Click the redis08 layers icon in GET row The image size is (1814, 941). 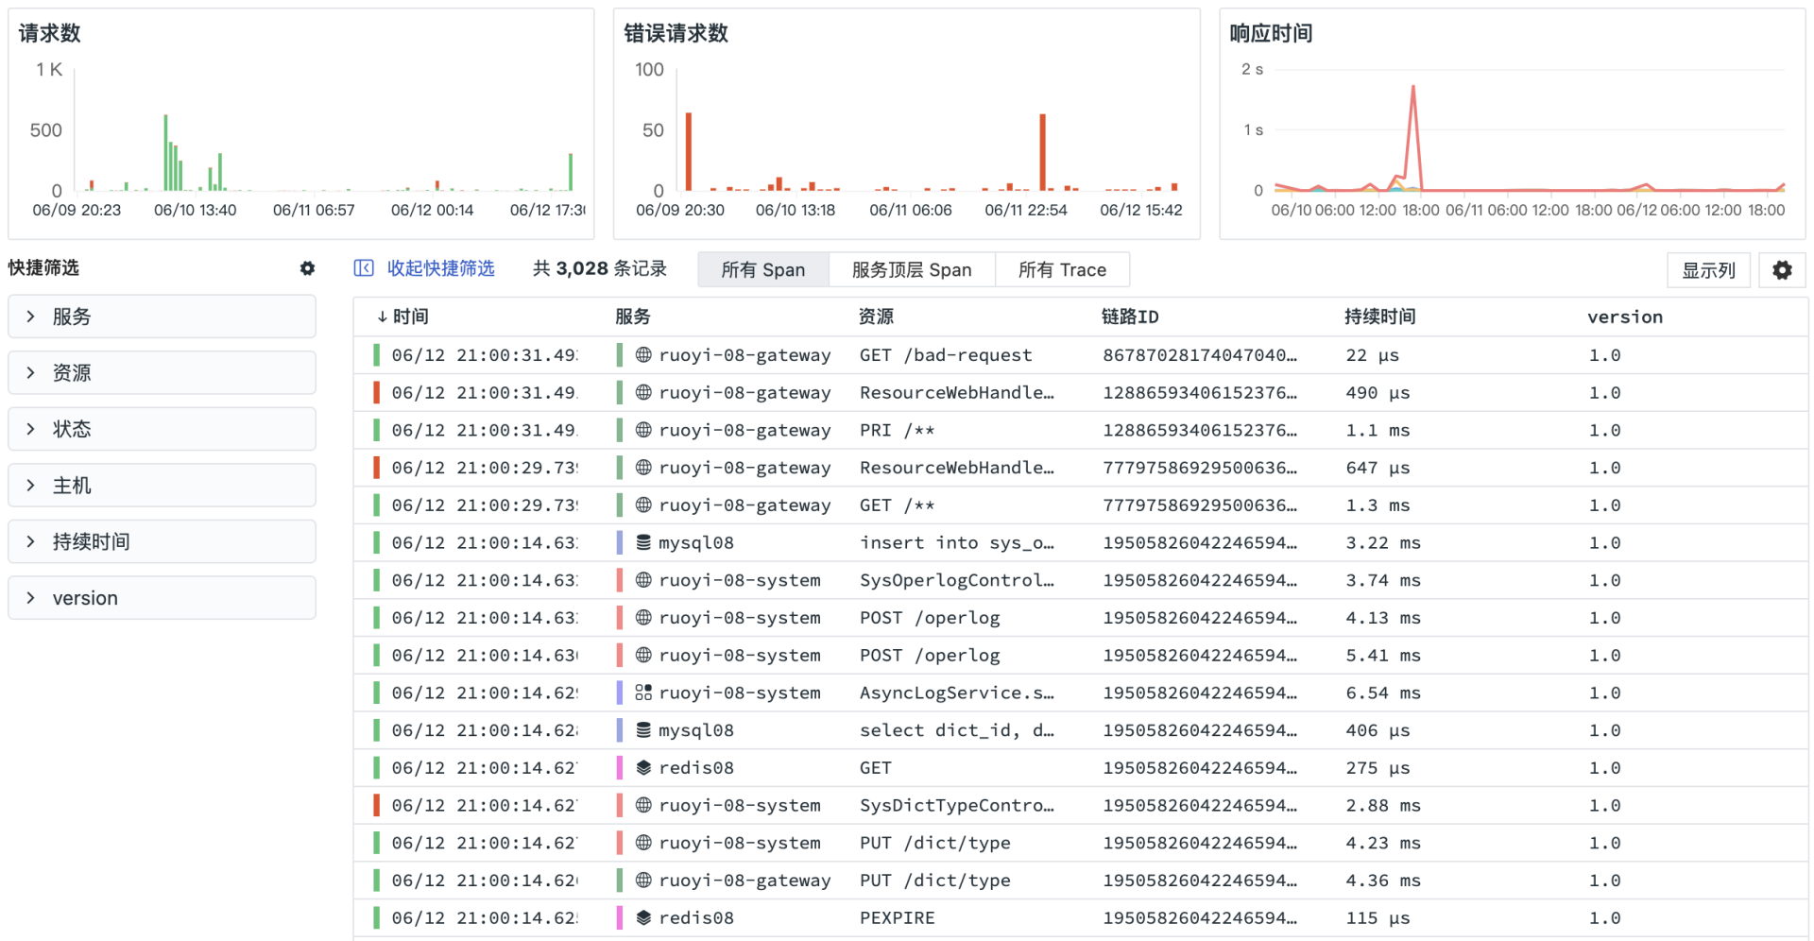click(x=643, y=768)
